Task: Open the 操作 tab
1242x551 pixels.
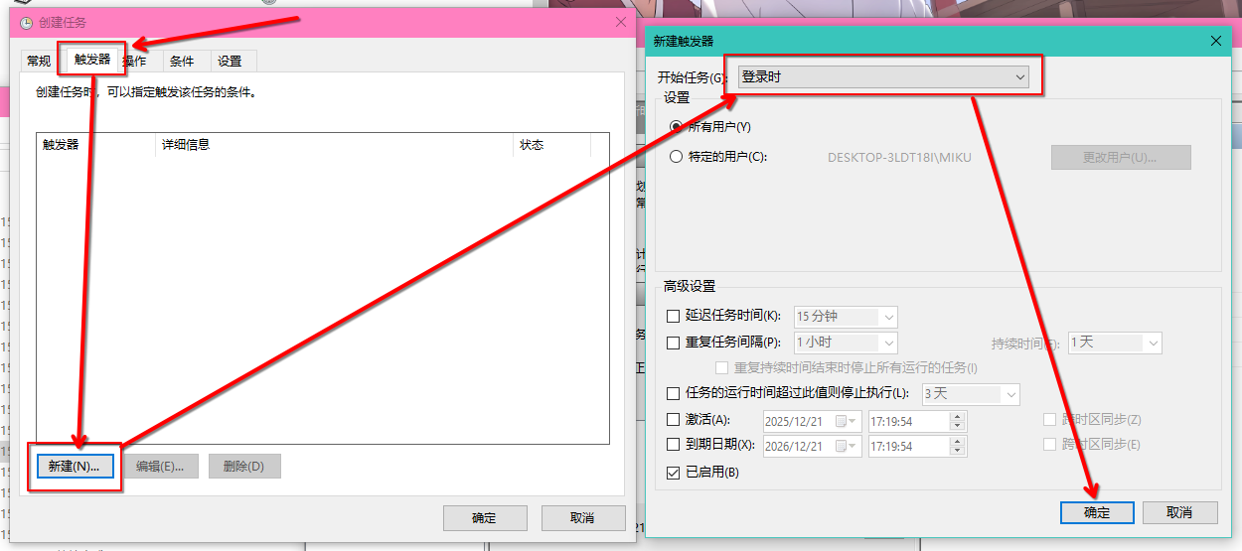Action: click(x=136, y=61)
